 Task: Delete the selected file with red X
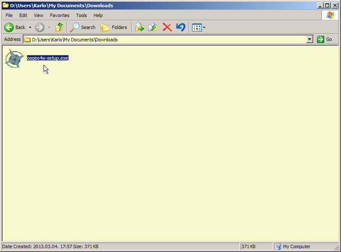(167, 27)
